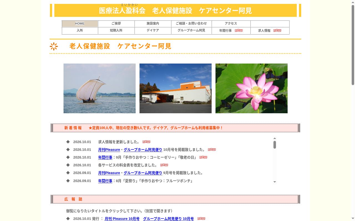Open グループホーム阿見便り link in 9月号 news row
355x221 pixels.
143,173
